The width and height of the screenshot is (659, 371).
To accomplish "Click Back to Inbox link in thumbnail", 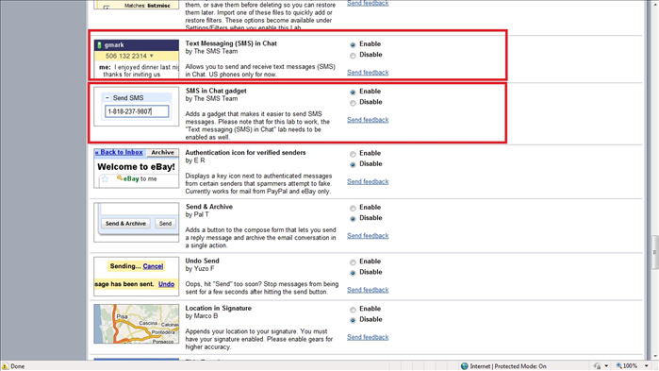I will 119,152.
